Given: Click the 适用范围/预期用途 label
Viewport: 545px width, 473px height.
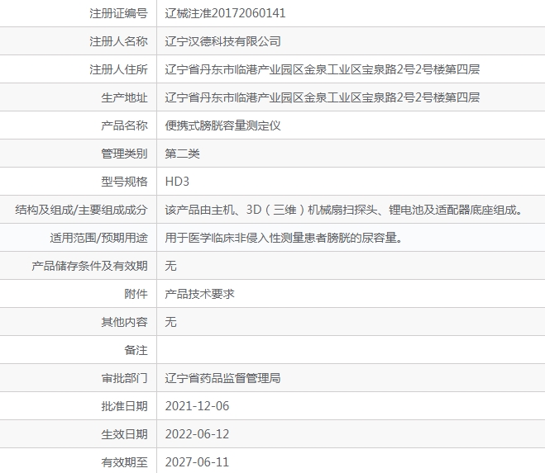Looking at the screenshot, I should 98,238.
